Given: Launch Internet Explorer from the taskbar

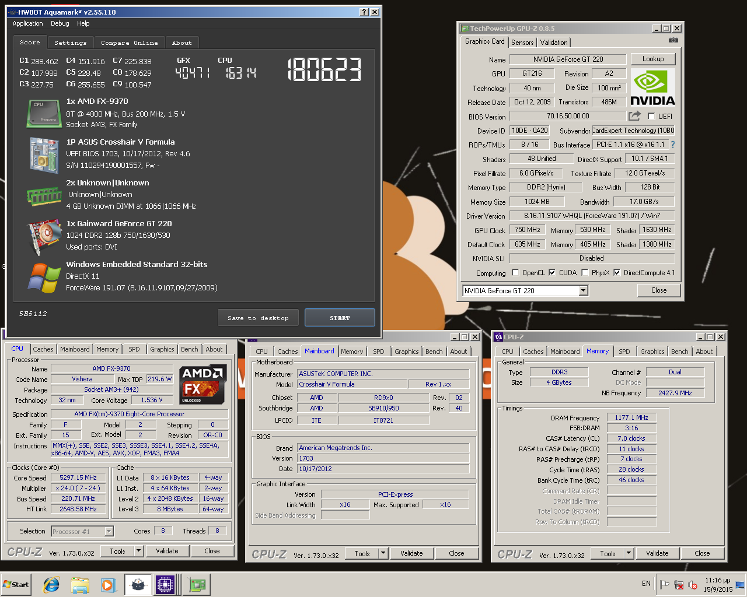Looking at the screenshot, I should click(x=51, y=585).
